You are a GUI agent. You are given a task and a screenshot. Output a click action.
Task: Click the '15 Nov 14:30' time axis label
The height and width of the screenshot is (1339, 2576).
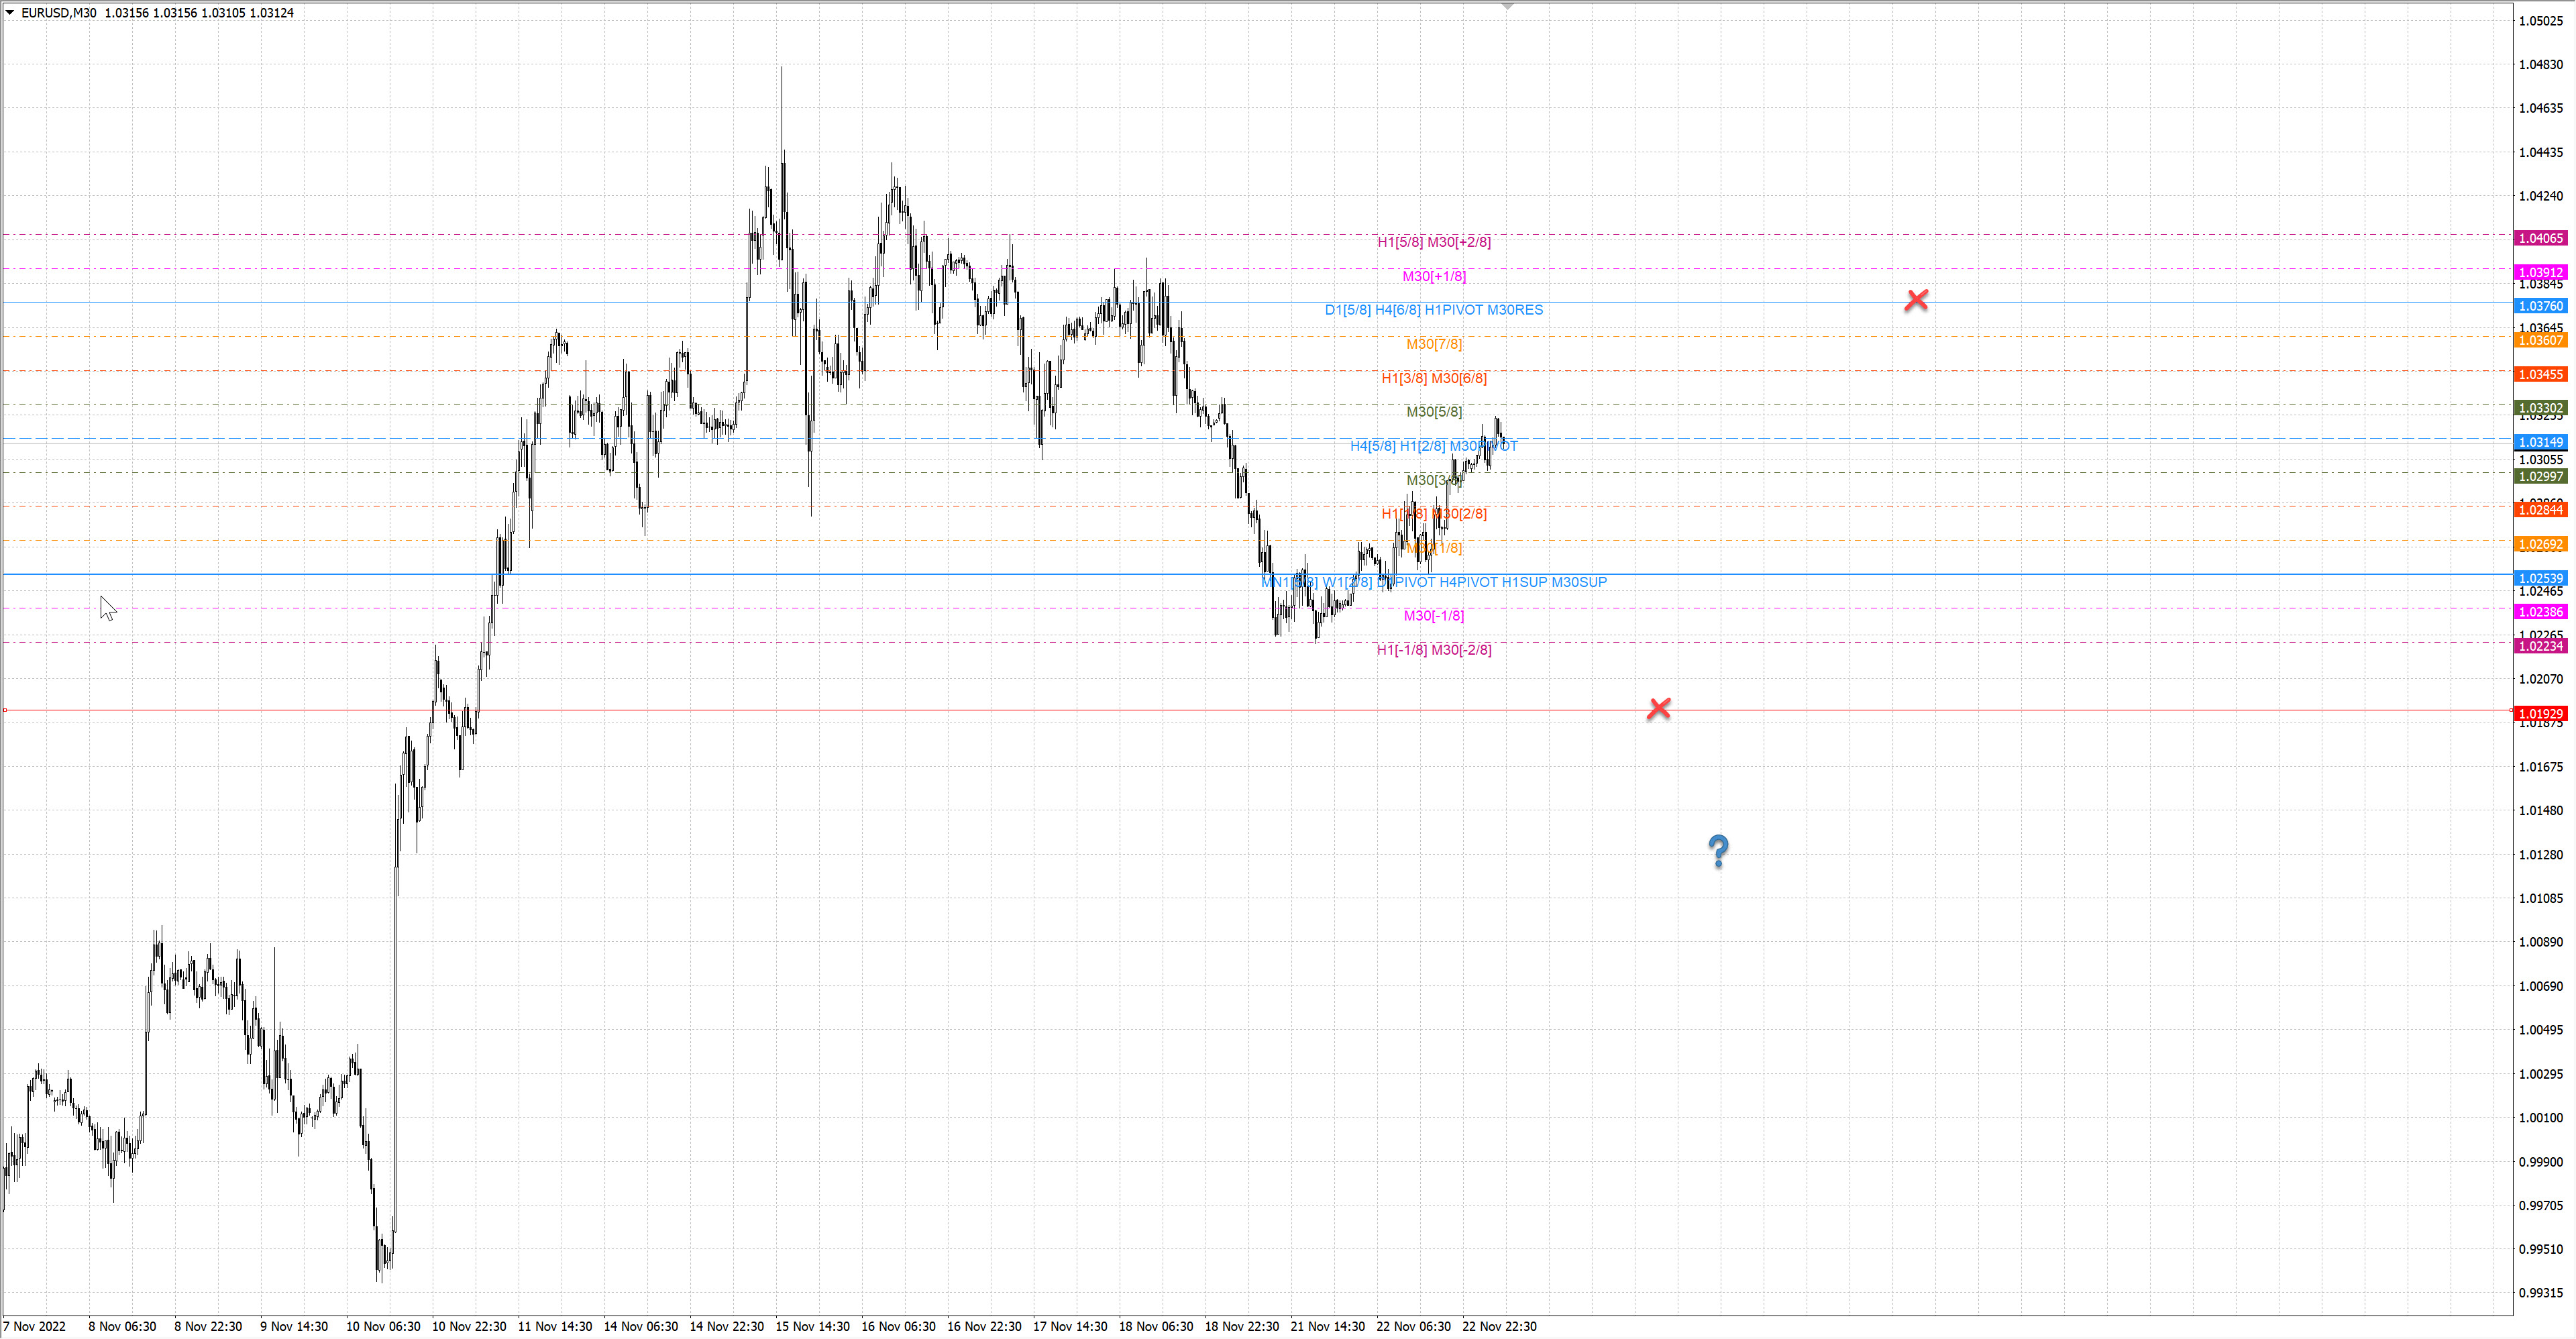(812, 1327)
